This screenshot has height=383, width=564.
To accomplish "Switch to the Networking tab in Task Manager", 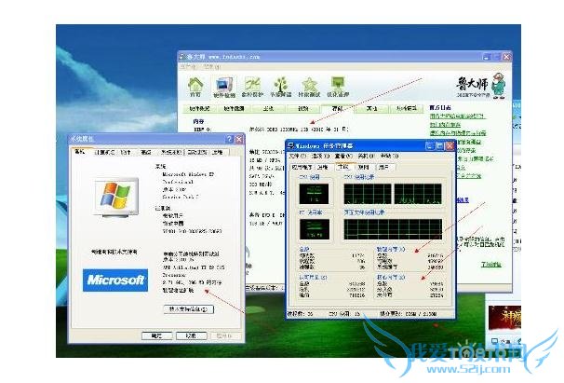I will pyautogui.click(x=364, y=167).
